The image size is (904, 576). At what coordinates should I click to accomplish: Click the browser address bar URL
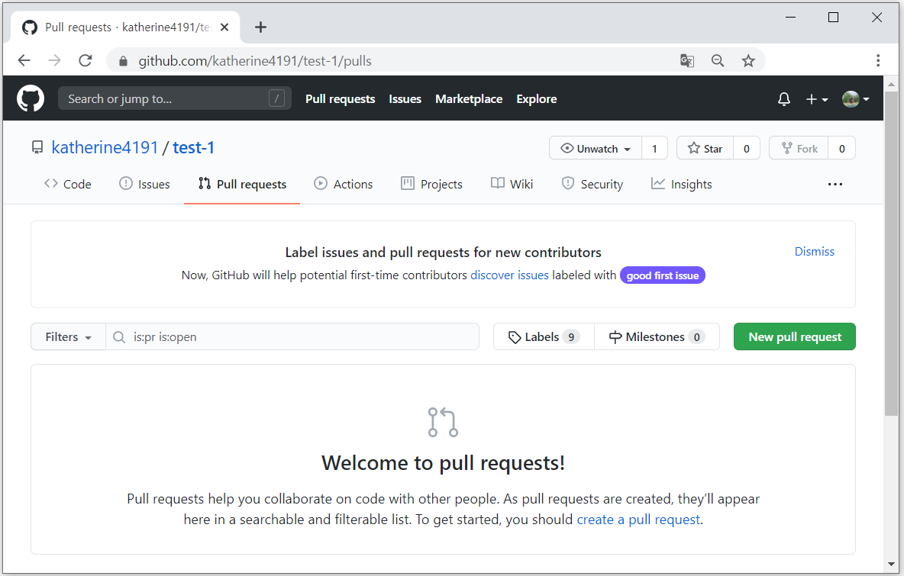(x=255, y=61)
